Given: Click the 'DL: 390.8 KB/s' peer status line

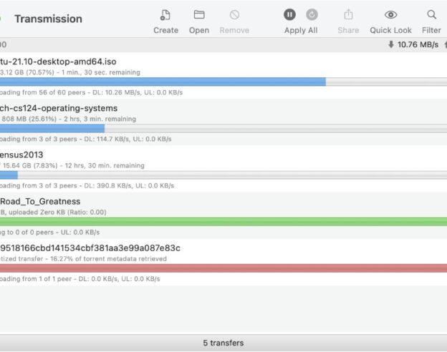Looking at the screenshot, I should point(87,186).
